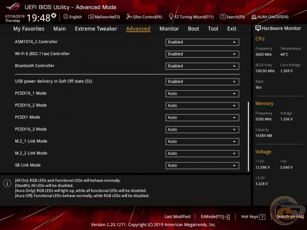Open PCIEX16_1 Mode dropdown

[x=202, y=93]
